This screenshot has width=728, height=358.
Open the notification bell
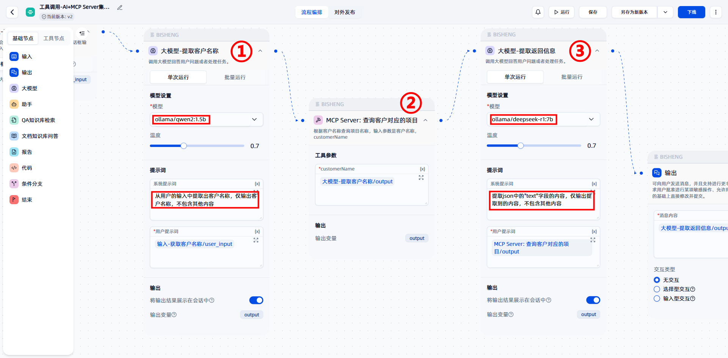tap(538, 12)
